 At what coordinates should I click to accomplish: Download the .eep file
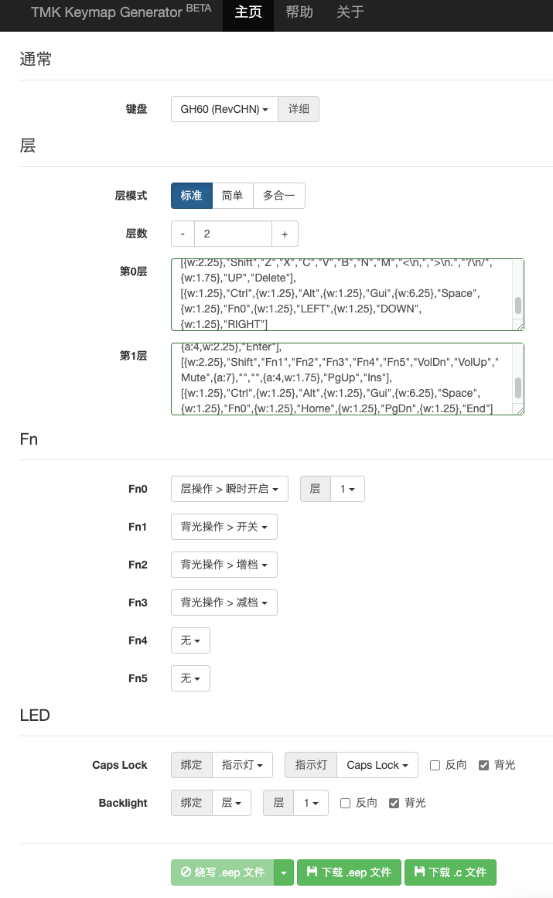349,872
